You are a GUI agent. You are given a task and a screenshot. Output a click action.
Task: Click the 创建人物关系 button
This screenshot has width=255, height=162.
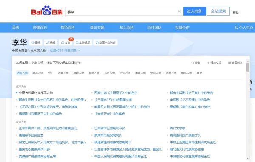click(x=105, y=42)
